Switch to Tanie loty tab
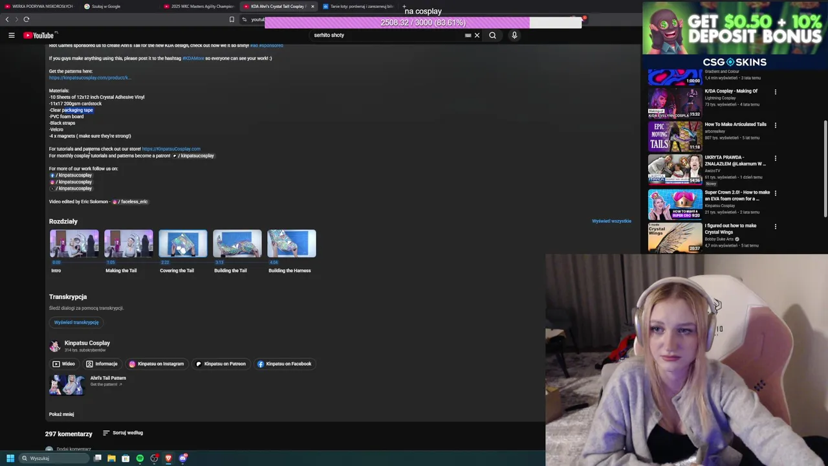 pyautogui.click(x=358, y=6)
